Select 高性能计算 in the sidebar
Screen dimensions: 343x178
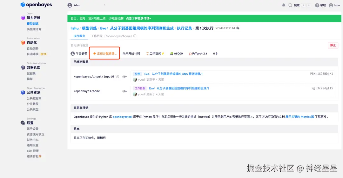[34, 29]
